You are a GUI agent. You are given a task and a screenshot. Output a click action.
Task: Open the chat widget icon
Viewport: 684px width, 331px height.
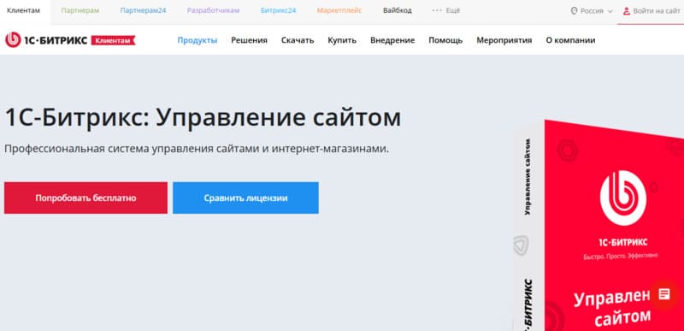coord(664,294)
